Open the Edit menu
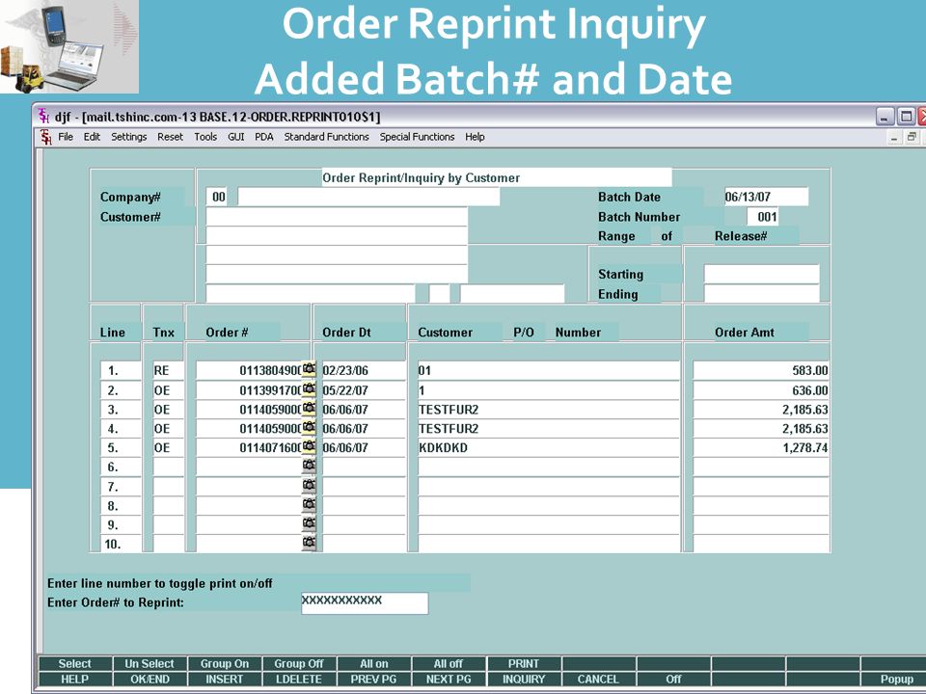This screenshot has width=926, height=694. (92, 137)
